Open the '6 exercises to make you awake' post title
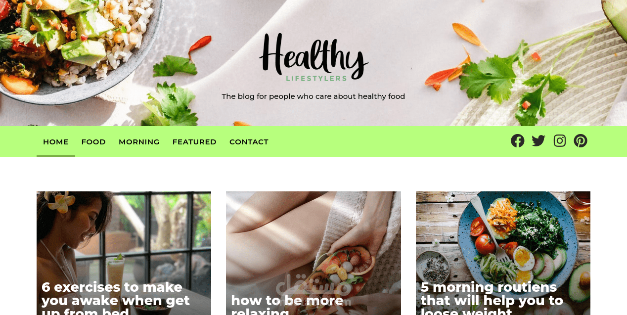 [x=116, y=298]
